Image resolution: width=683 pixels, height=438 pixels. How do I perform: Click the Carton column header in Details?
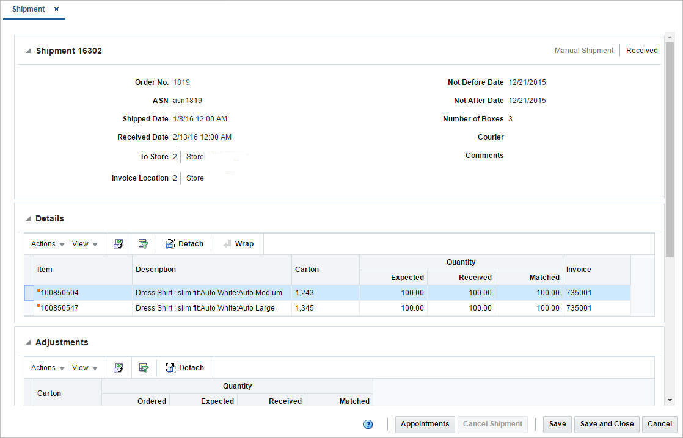coord(326,270)
